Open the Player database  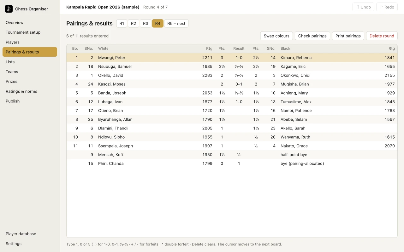pos(30,234)
